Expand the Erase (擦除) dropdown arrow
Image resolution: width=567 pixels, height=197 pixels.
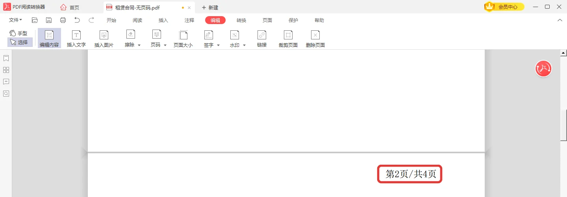139,45
